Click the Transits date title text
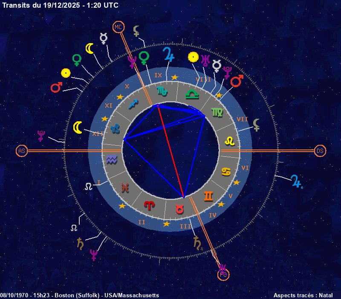Image resolution: width=341 pixels, height=299 pixels. tap(60, 5)
